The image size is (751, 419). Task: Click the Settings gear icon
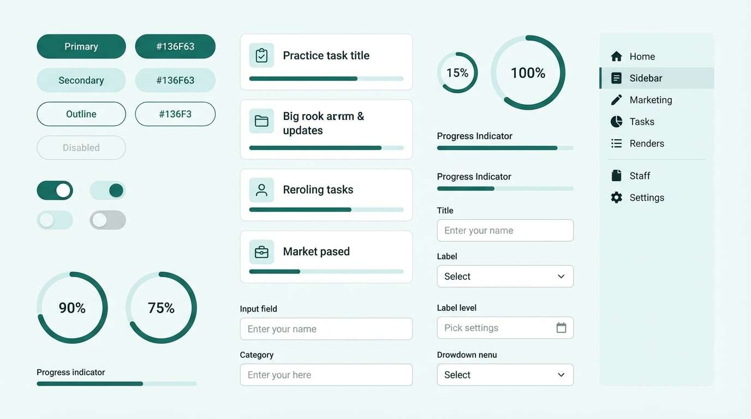[x=616, y=197]
